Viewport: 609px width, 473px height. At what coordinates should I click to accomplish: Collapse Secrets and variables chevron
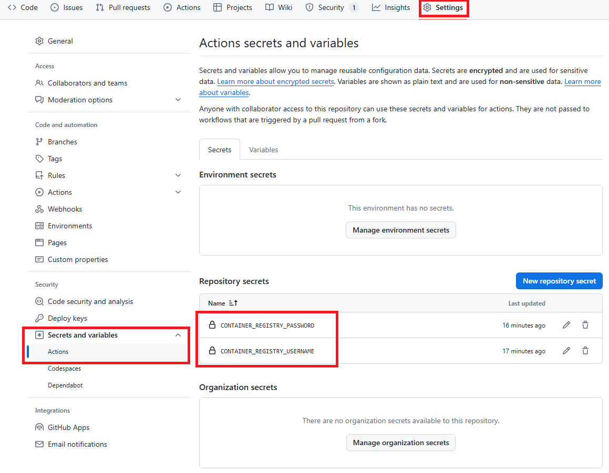(x=178, y=335)
